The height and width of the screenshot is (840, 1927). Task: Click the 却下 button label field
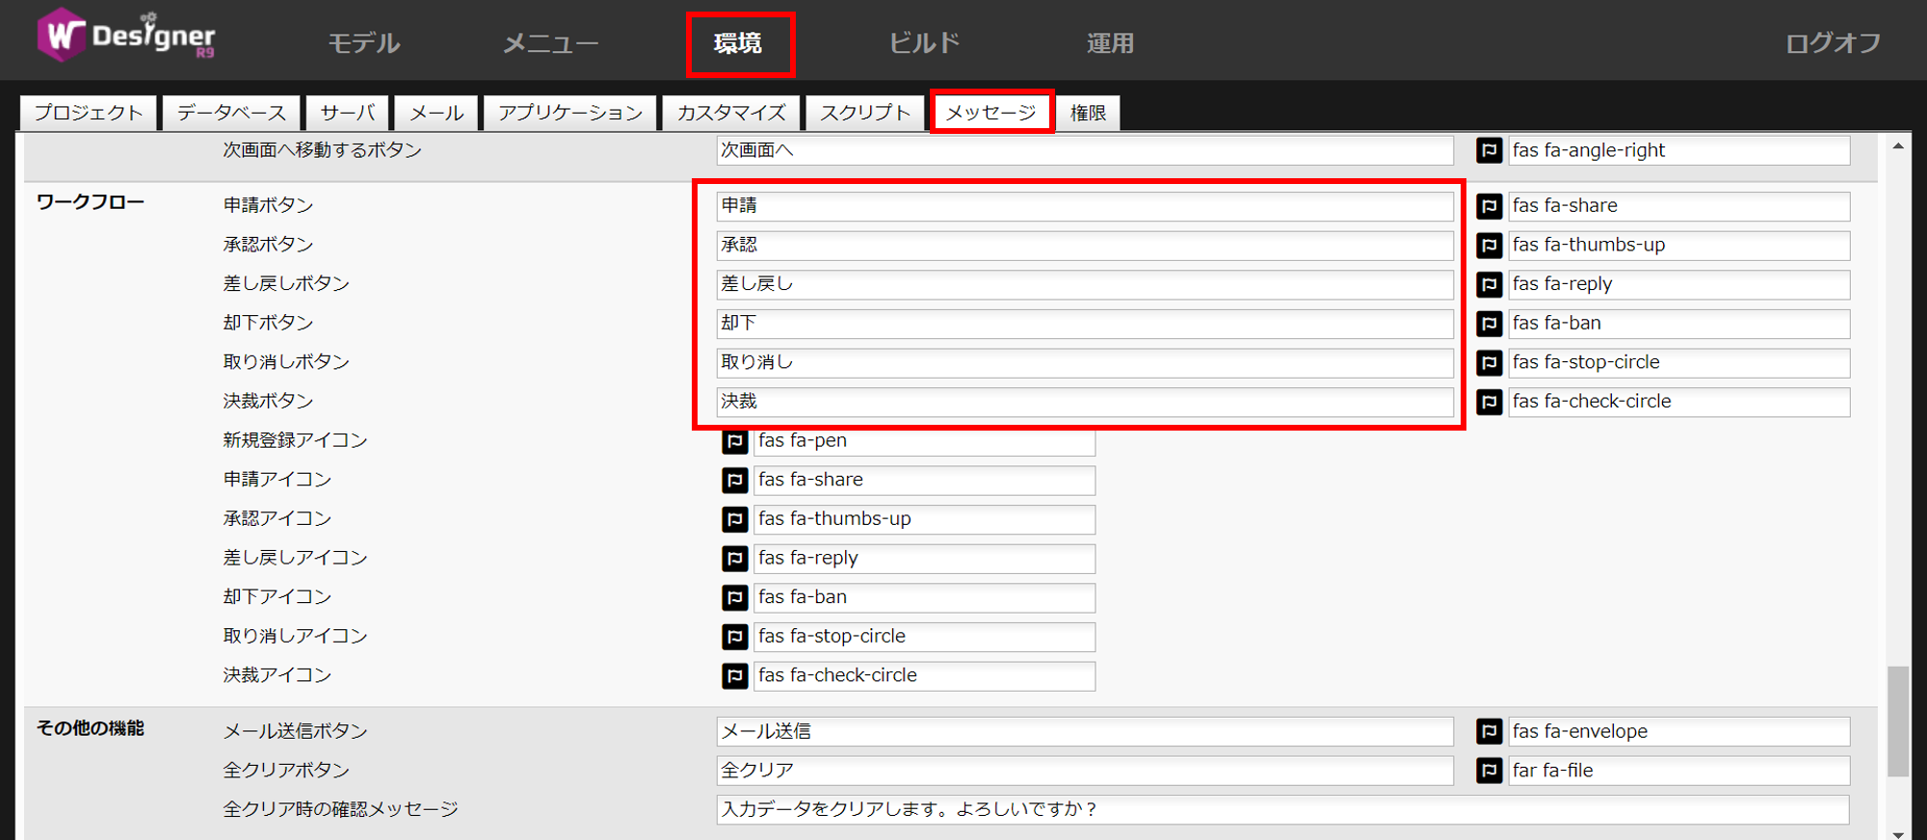(x=1085, y=324)
